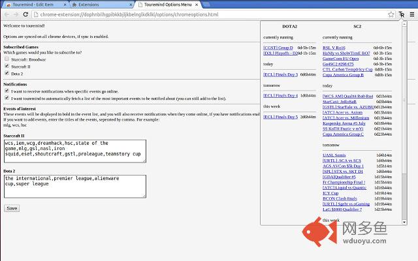418x261 pixels.
Task: Open the Copa America Group B link
Action: [343, 75]
